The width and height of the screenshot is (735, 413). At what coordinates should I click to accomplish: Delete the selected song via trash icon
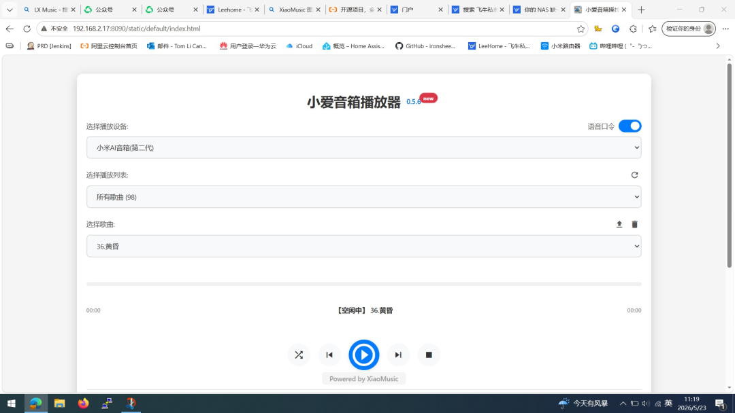(x=635, y=225)
